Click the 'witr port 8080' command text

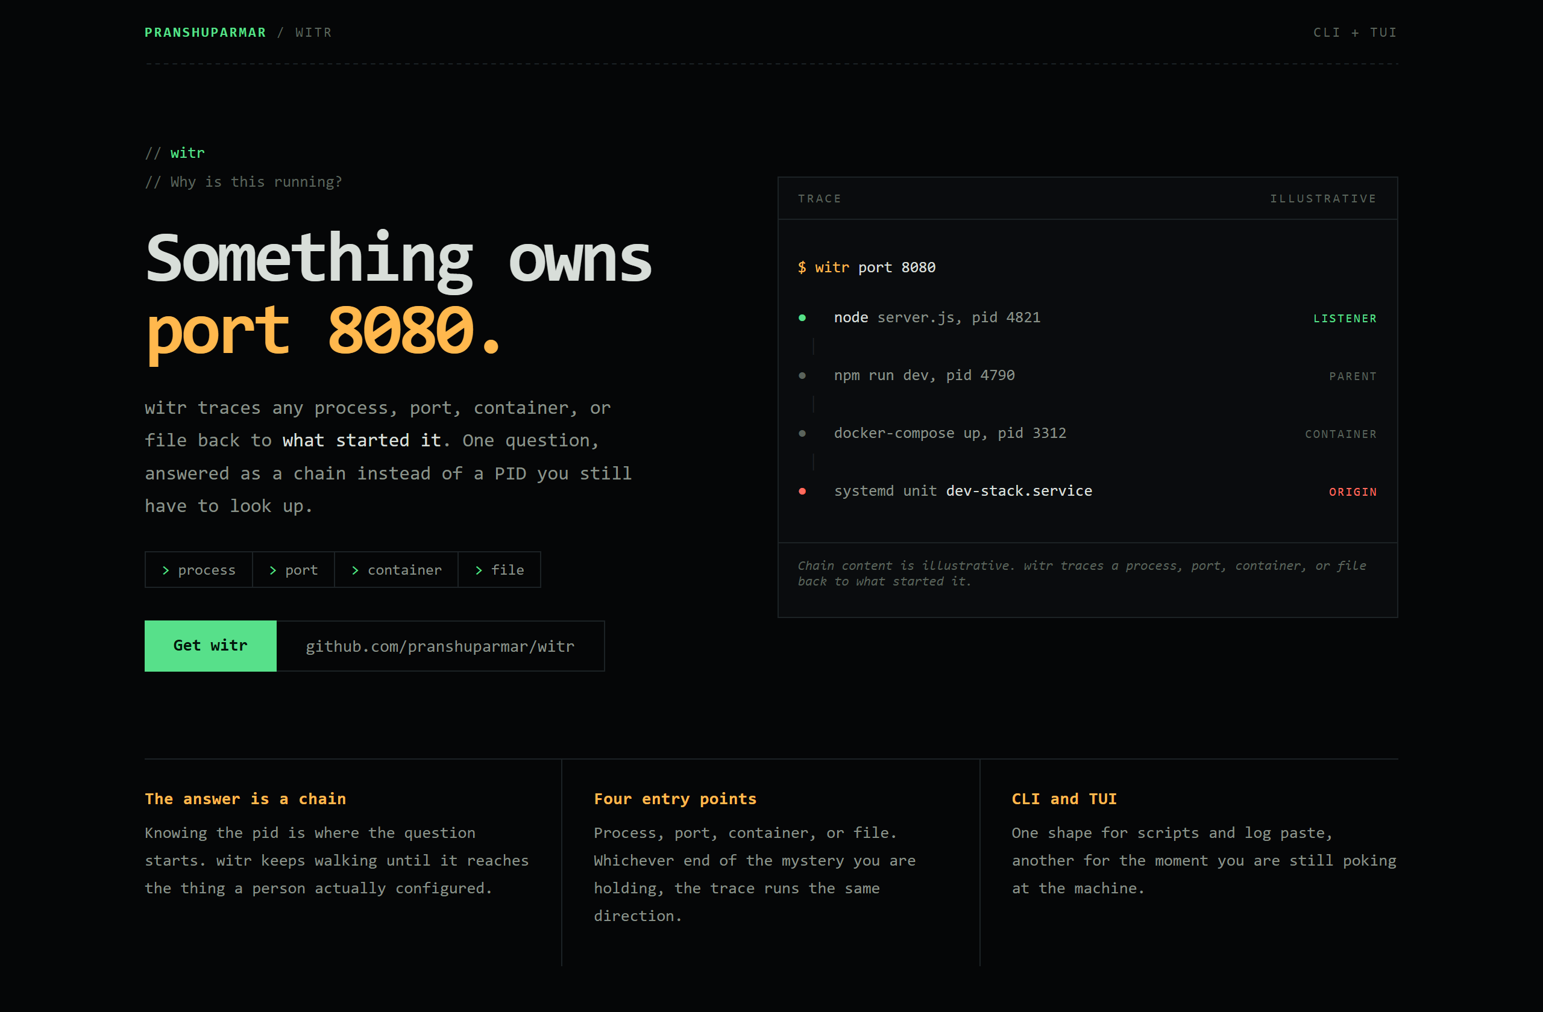pos(875,267)
